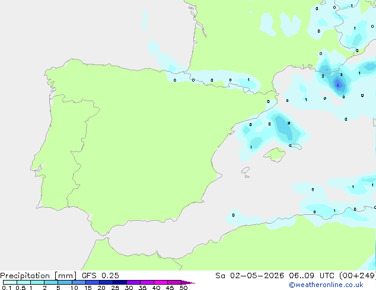The height and width of the screenshot is (290, 376).
Task: Click the legend value label '25'
Action: tap(115, 288)
